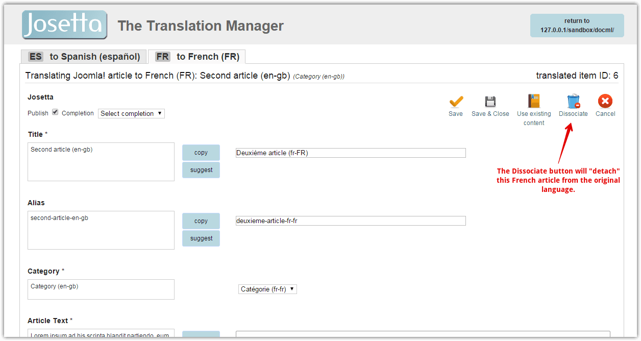
Task: Open the Select completion dropdown
Action: pos(131,113)
